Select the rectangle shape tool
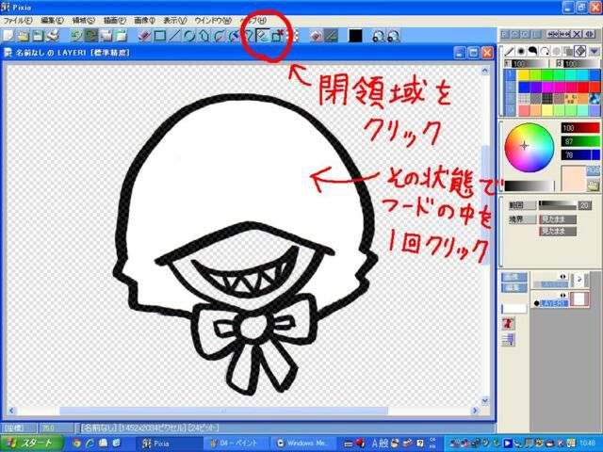 pyautogui.click(x=160, y=36)
